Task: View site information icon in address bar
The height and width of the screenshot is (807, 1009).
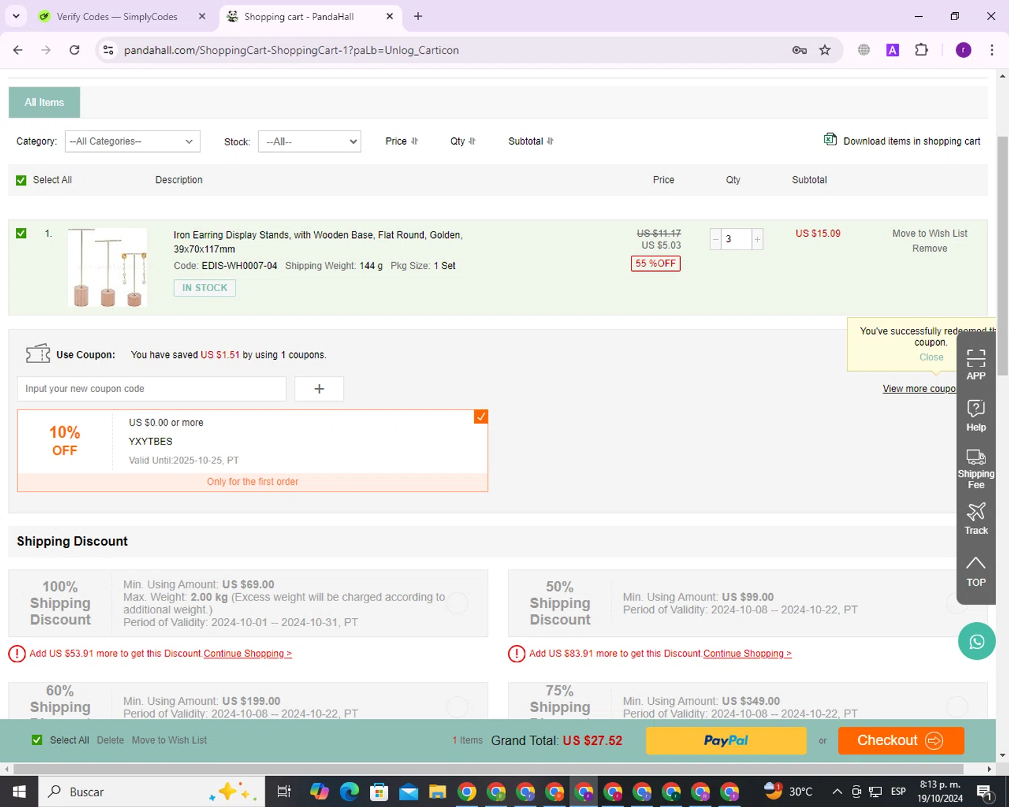Action: (x=108, y=50)
